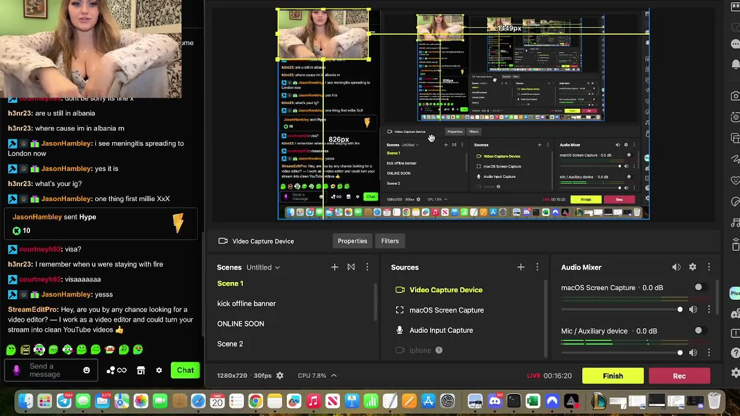This screenshot has height=416, width=740.
Task: Open System Settings from the dock
Action: coord(447,401)
